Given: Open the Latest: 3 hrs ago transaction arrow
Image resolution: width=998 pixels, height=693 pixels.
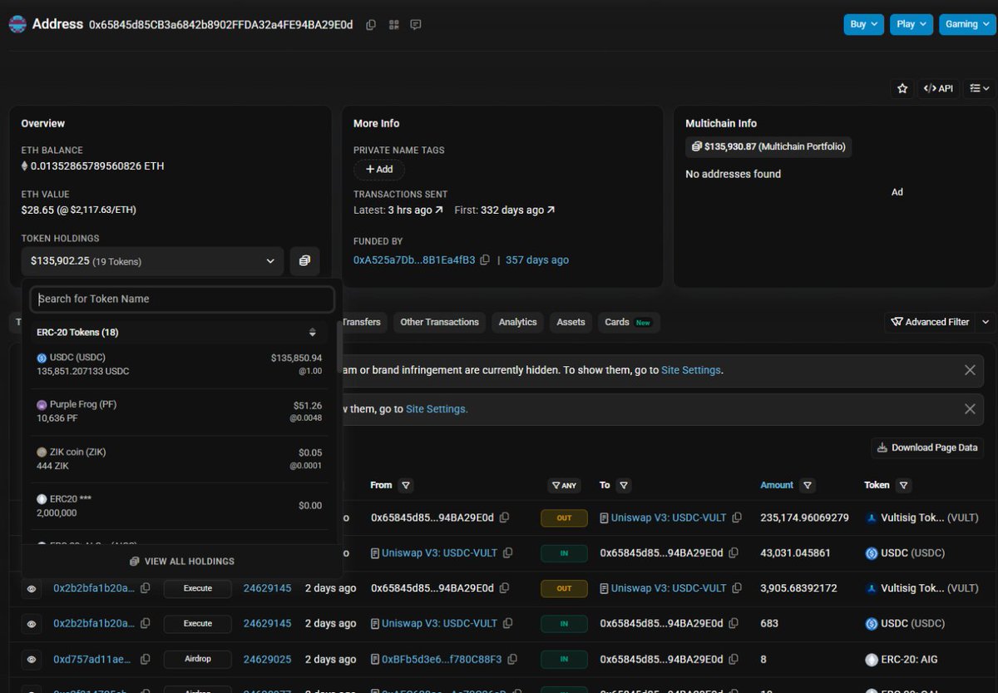Looking at the screenshot, I should (x=439, y=210).
